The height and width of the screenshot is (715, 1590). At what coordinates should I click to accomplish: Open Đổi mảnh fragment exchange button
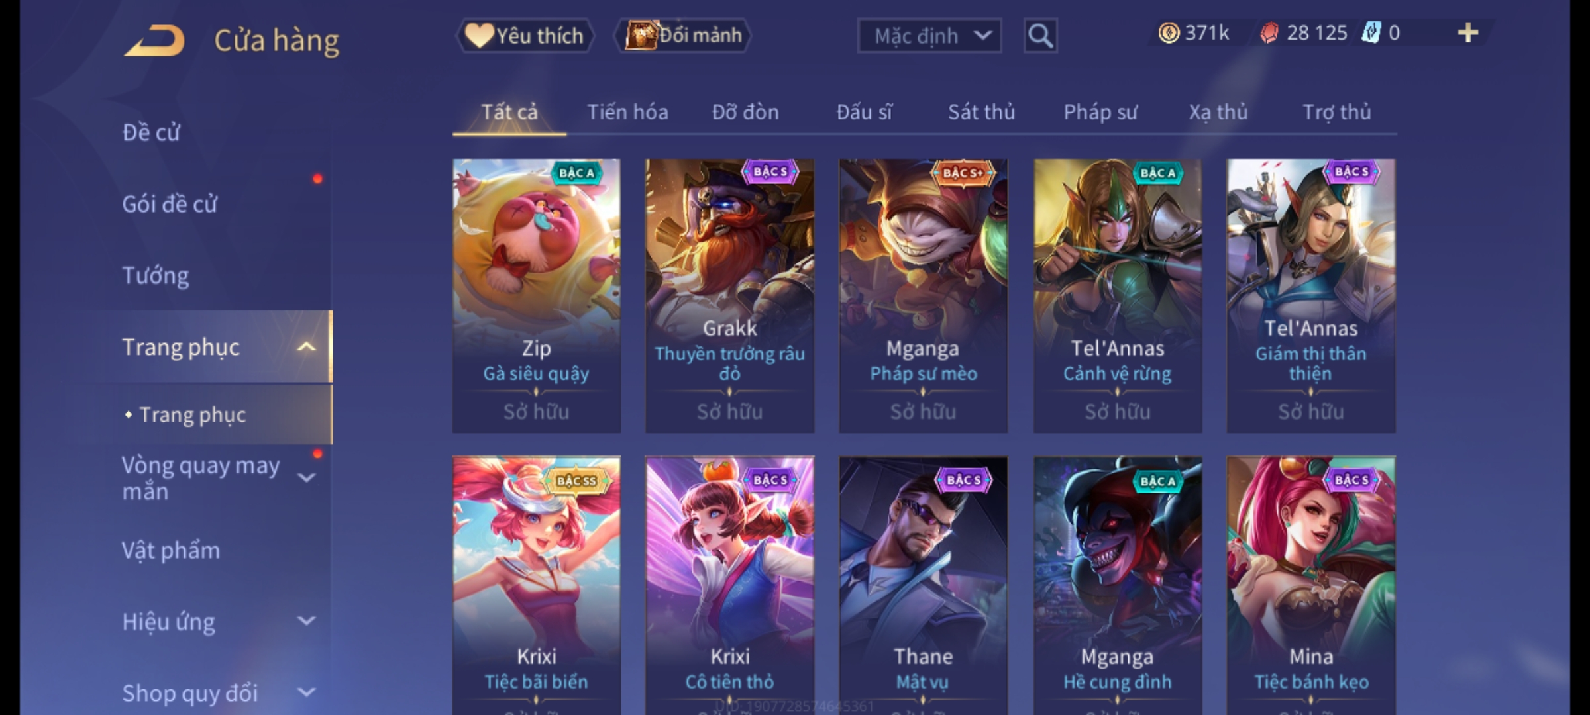(x=683, y=36)
